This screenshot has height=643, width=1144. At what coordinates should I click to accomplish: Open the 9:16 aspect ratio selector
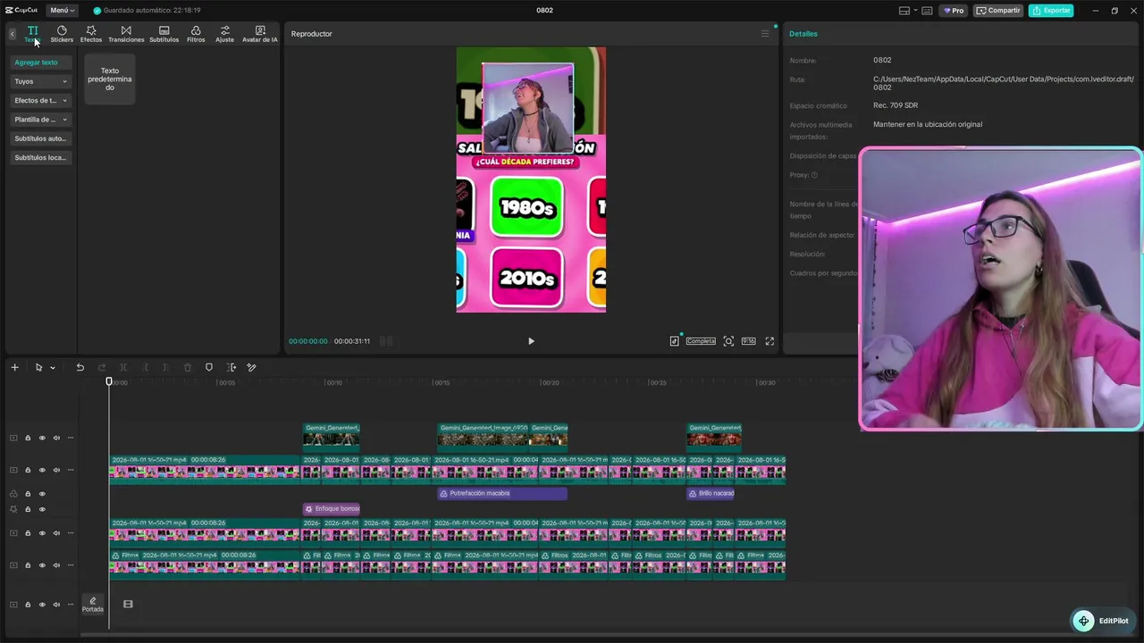pos(748,341)
